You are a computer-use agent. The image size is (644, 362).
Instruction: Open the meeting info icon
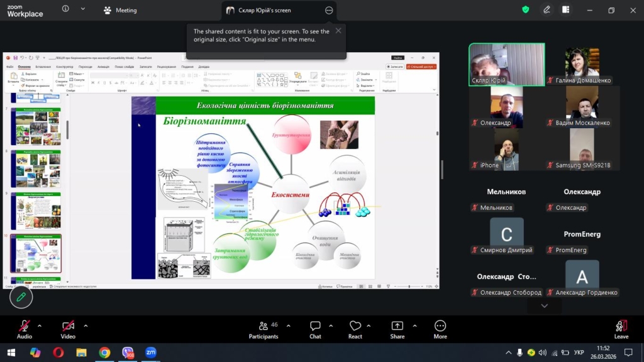[x=66, y=9]
